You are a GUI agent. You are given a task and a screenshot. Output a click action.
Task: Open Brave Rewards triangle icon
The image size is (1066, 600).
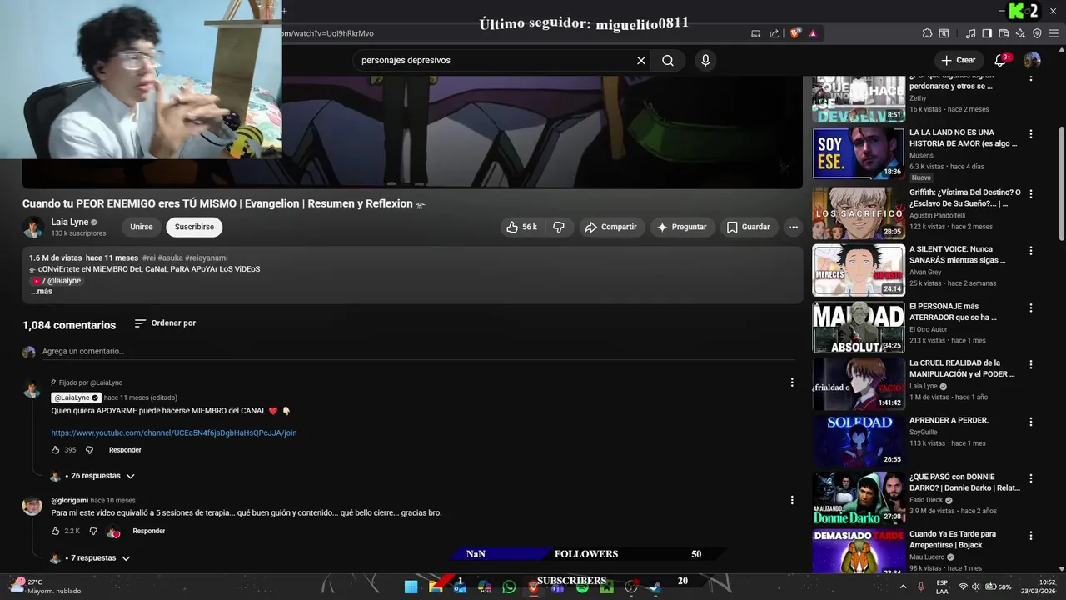tap(813, 33)
